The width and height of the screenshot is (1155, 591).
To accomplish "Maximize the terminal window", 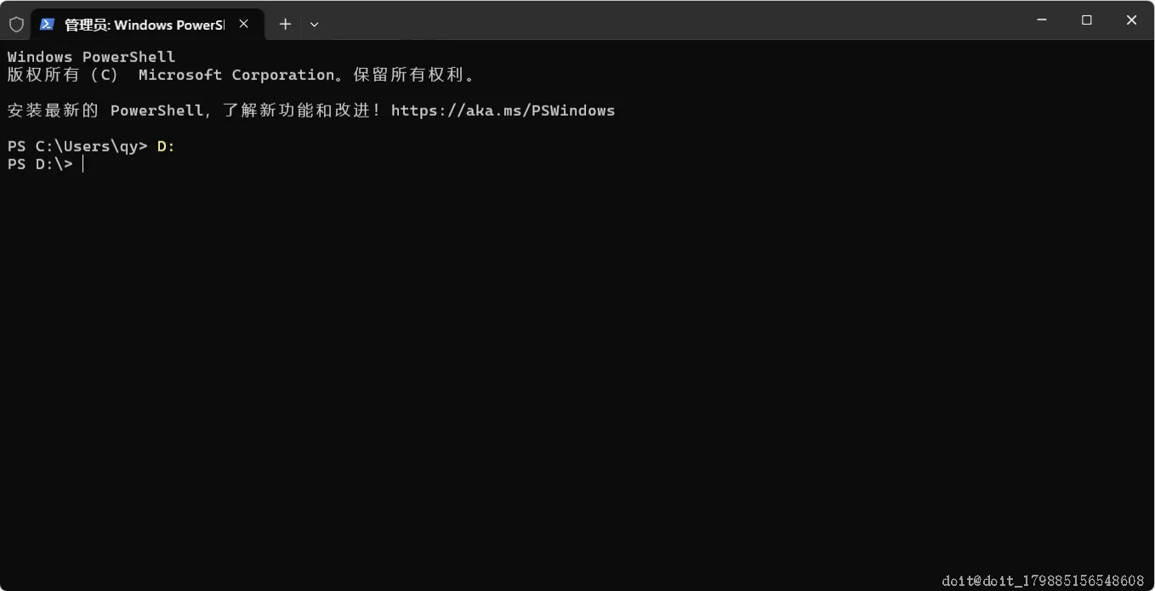I will (x=1086, y=20).
